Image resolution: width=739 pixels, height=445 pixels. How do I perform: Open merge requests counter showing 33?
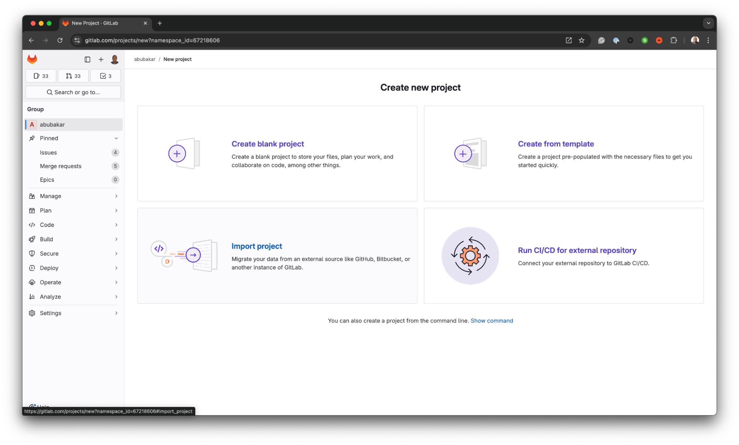(x=73, y=76)
